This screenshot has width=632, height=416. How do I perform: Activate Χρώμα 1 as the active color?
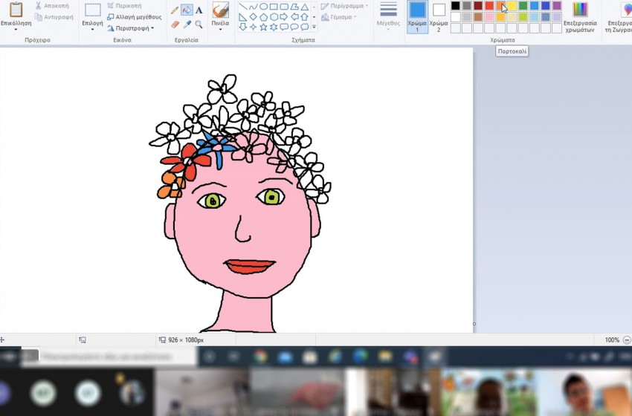pos(417,16)
